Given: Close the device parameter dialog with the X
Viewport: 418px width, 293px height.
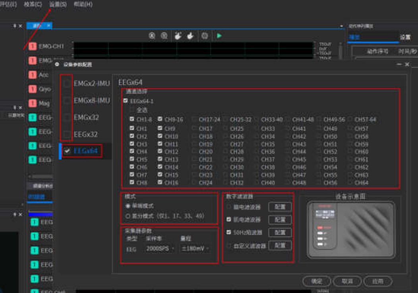Looking at the screenshot, I should [x=407, y=64].
